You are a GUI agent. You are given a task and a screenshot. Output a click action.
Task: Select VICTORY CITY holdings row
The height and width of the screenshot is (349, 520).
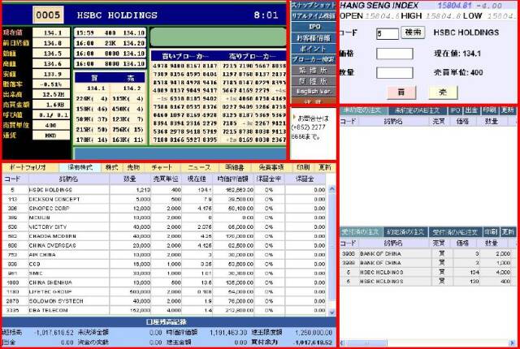point(164,226)
